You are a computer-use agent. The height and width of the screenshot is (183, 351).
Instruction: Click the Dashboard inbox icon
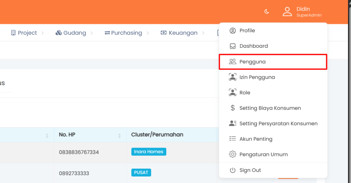point(233,46)
